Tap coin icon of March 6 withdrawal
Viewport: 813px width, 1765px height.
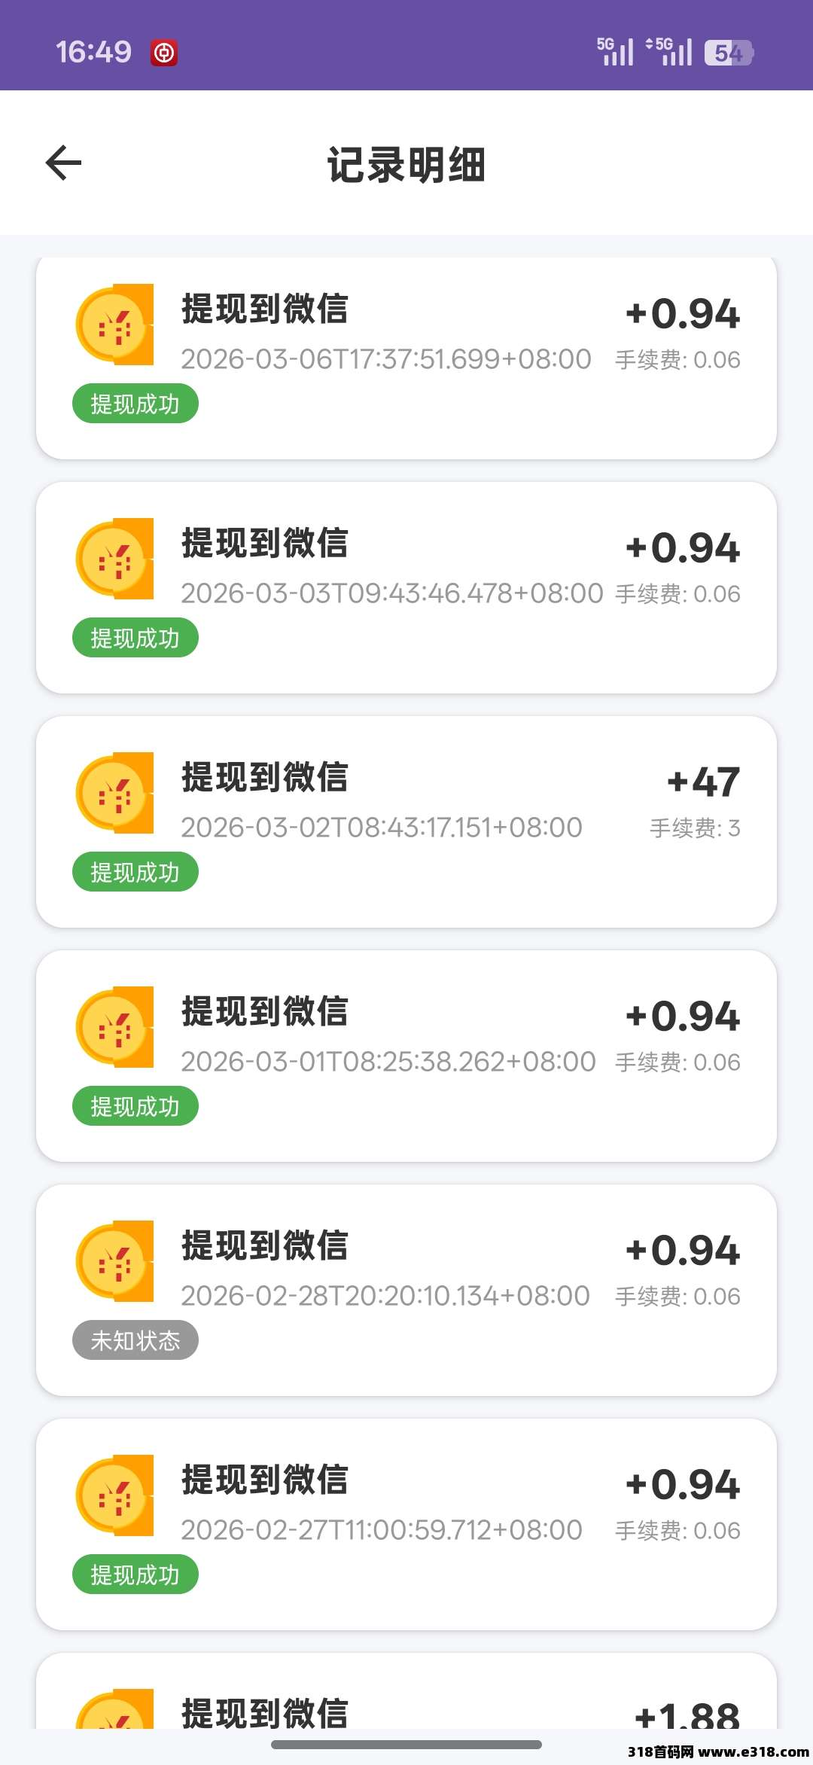point(115,325)
